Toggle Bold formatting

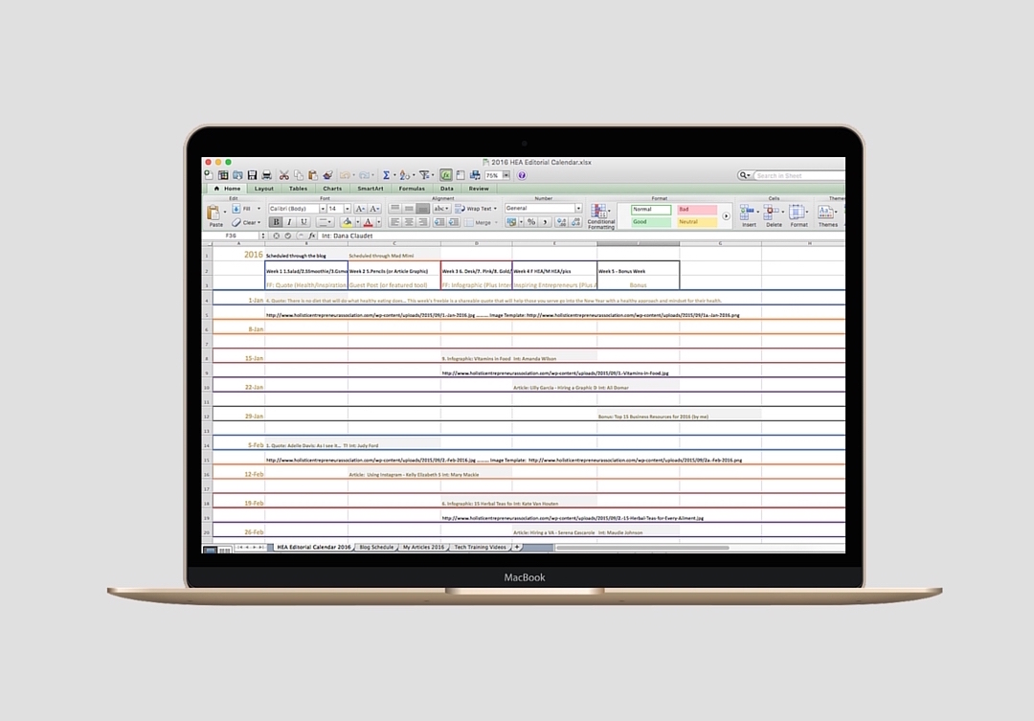pyautogui.click(x=276, y=222)
